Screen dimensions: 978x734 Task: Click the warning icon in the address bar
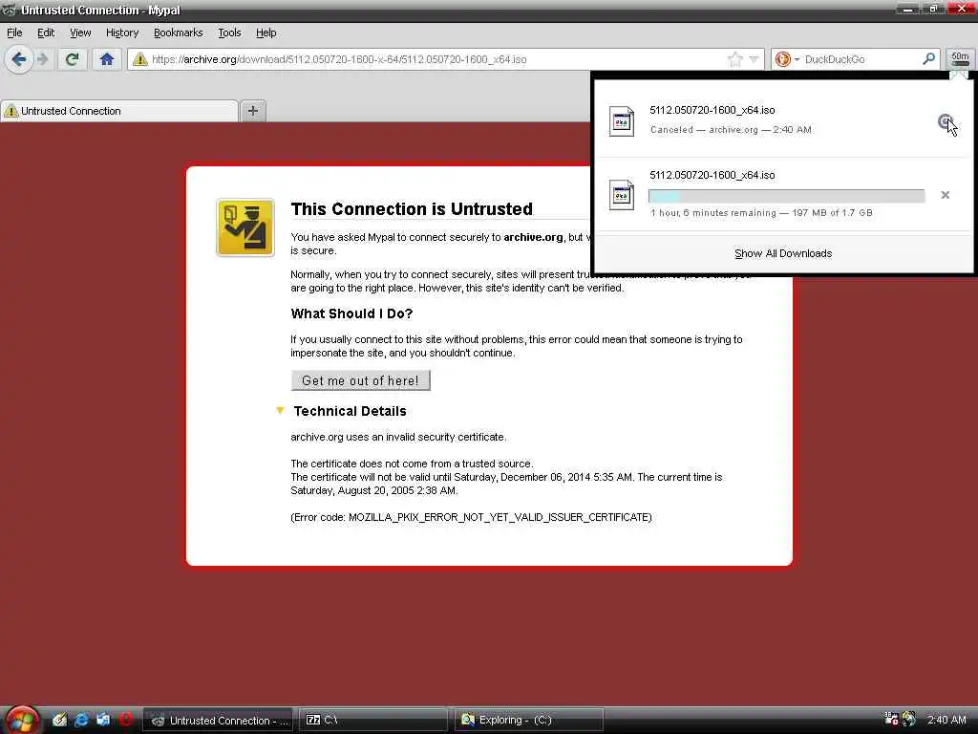point(140,59)
